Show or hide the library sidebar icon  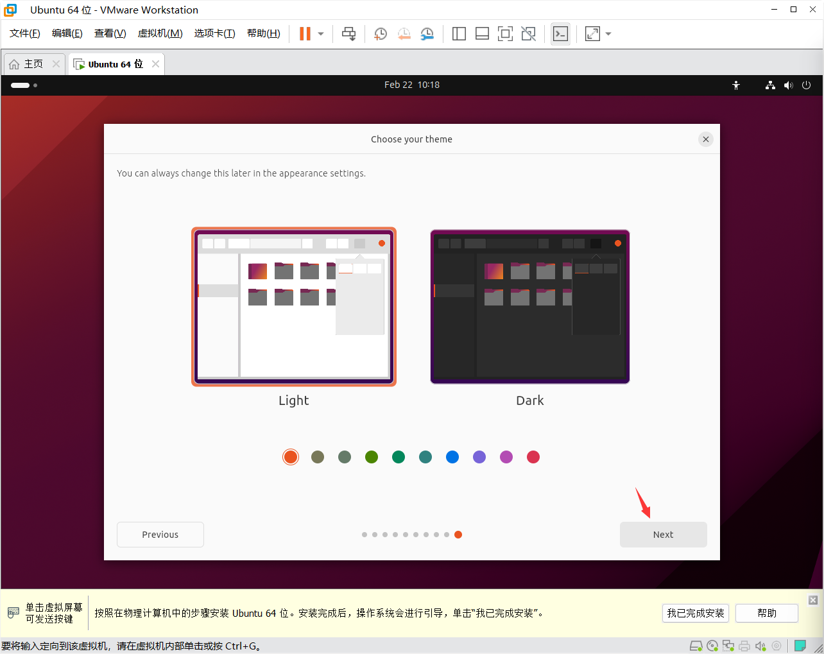459,34
